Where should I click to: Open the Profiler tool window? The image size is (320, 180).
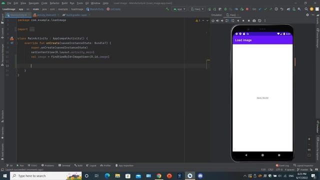click(105, 165)
